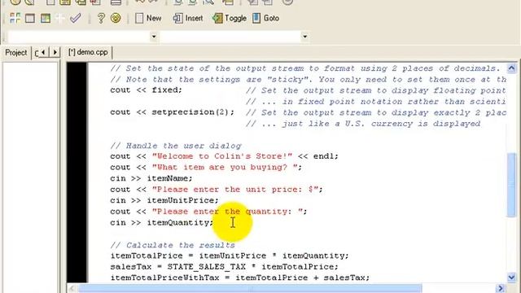Click the Debug checkmark icon
This screenshot has width=521, height=293.
pos(76,18)
